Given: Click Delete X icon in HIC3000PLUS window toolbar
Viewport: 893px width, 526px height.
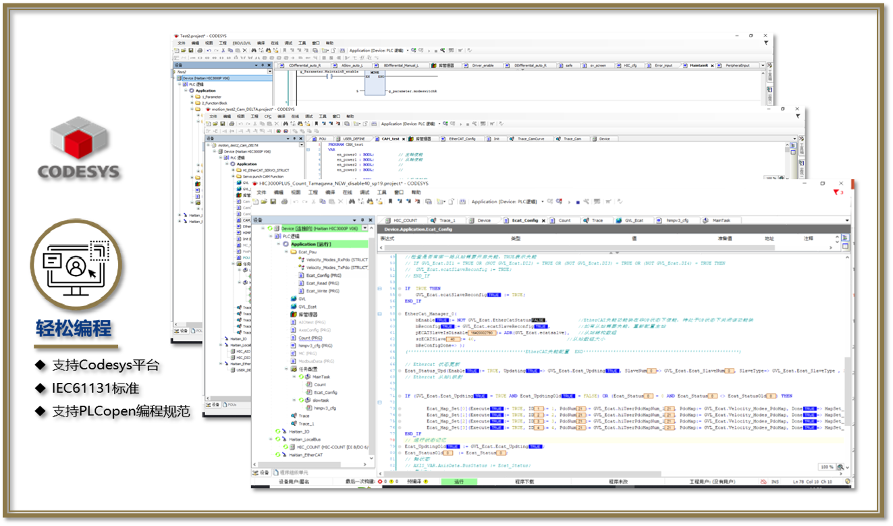Looking at the screenshot, I should coord(340,201).
